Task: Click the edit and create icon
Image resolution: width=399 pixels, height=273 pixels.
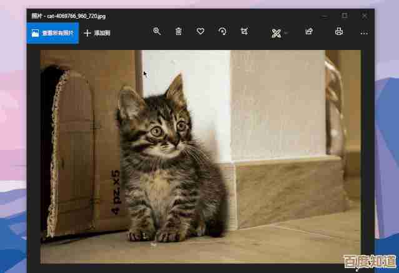Action: pyautogui.click(x=276, y=32)
